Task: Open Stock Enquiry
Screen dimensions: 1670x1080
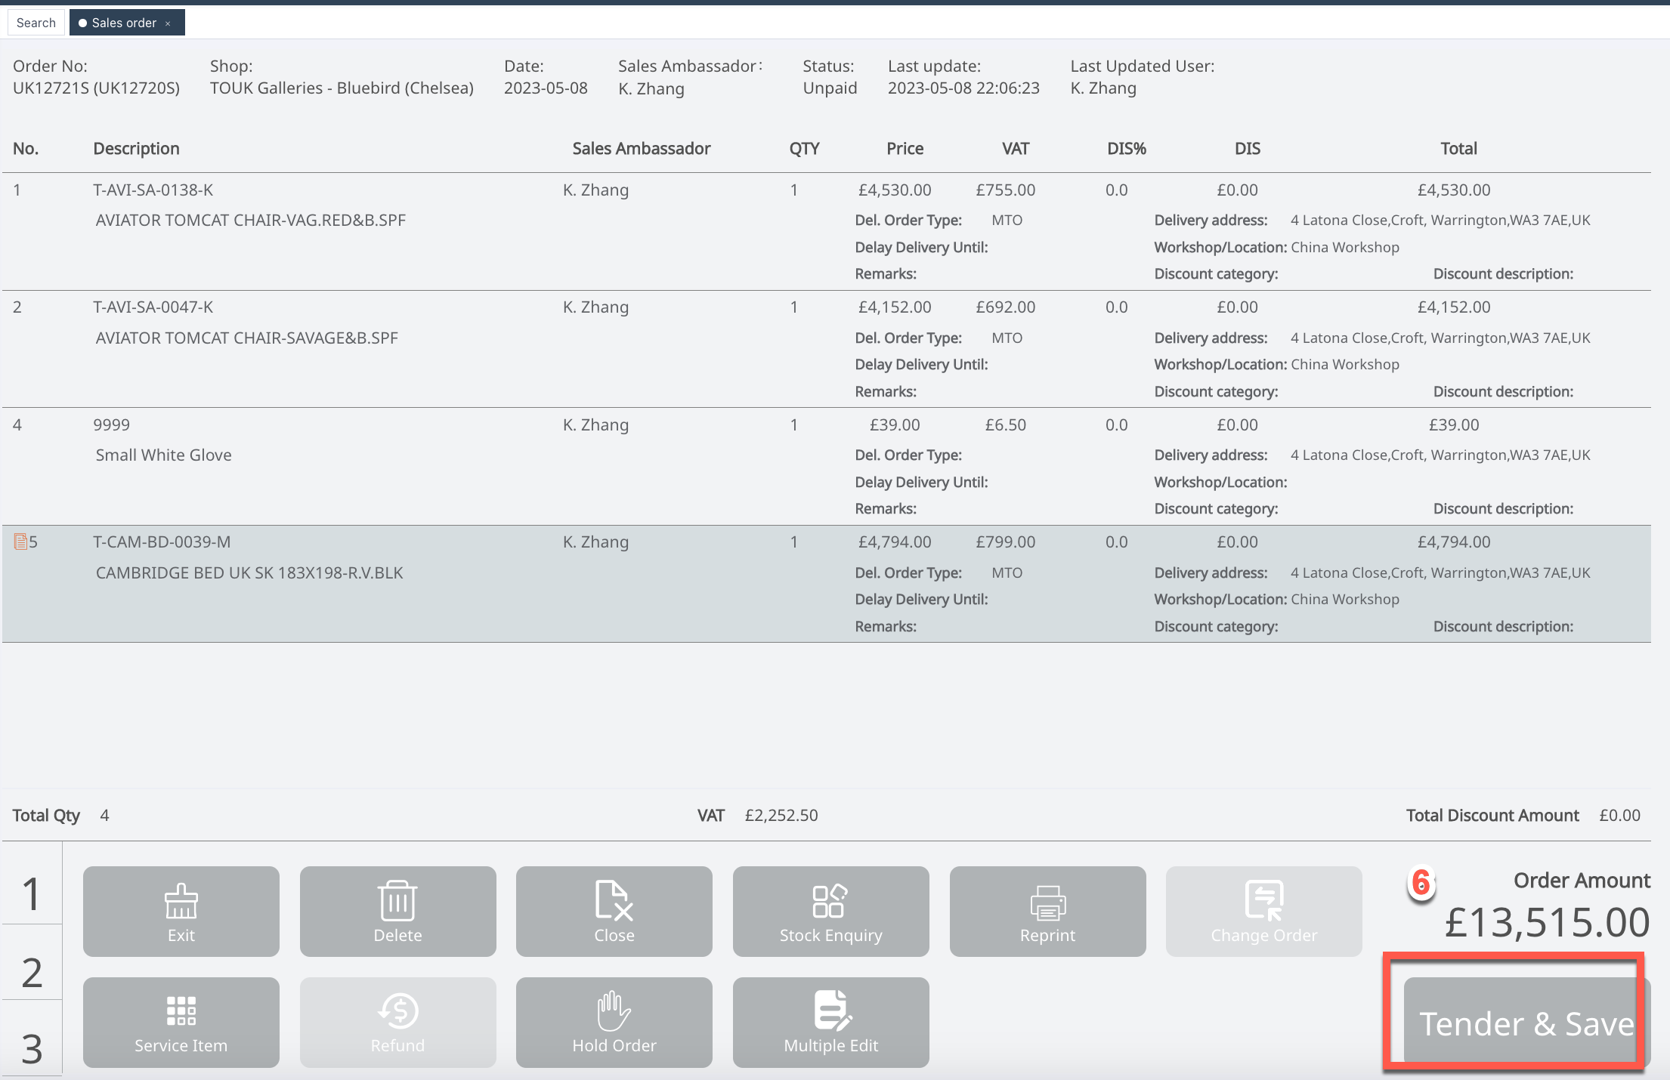Action: click(830, 911)
